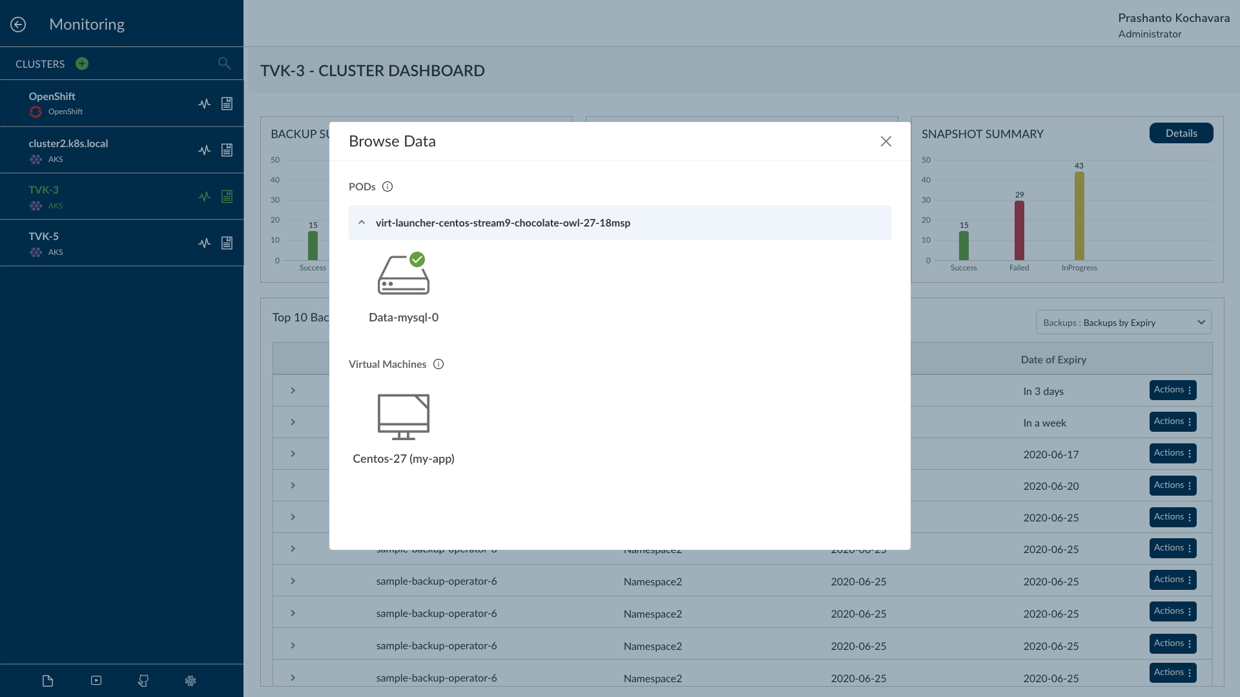This screenshot has width=1240, height=697.
Task: Open monitoring pulse icon for OpenShift cluster
Action: tap(205, 104)
